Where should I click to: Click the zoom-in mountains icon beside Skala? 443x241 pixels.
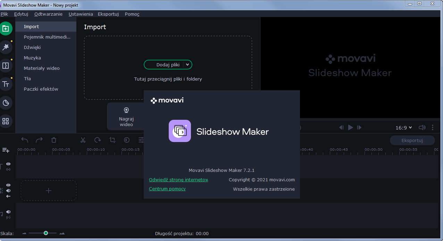pos(62,233)
